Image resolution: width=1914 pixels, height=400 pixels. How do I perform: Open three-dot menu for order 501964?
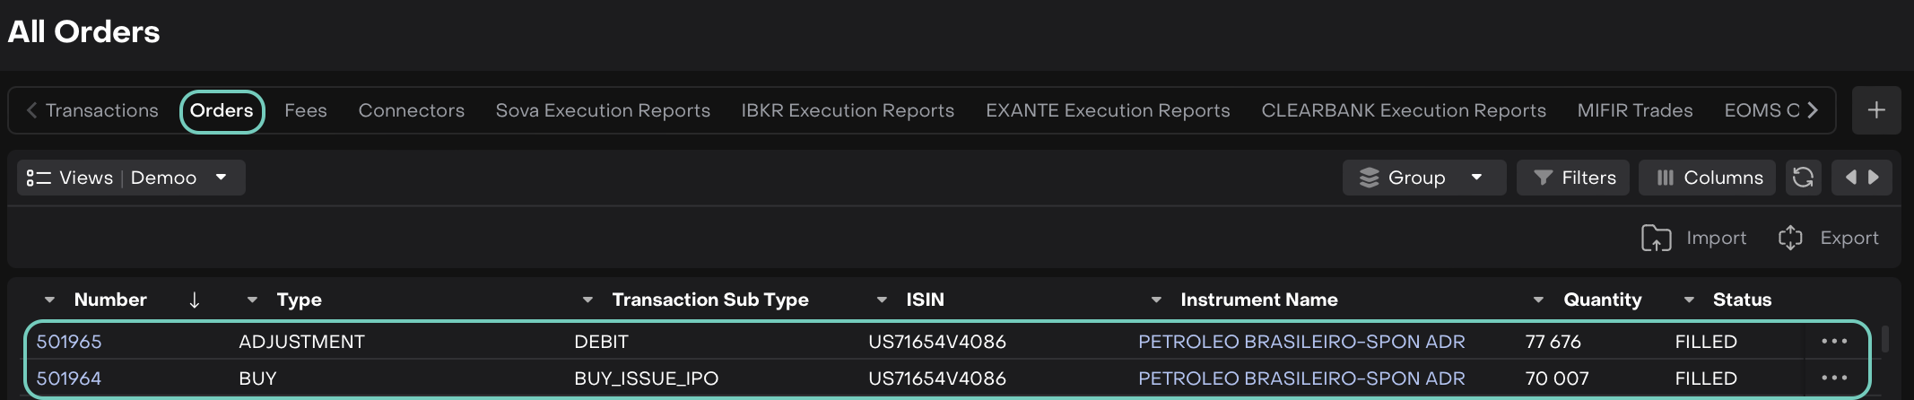tap(1833, 378)
